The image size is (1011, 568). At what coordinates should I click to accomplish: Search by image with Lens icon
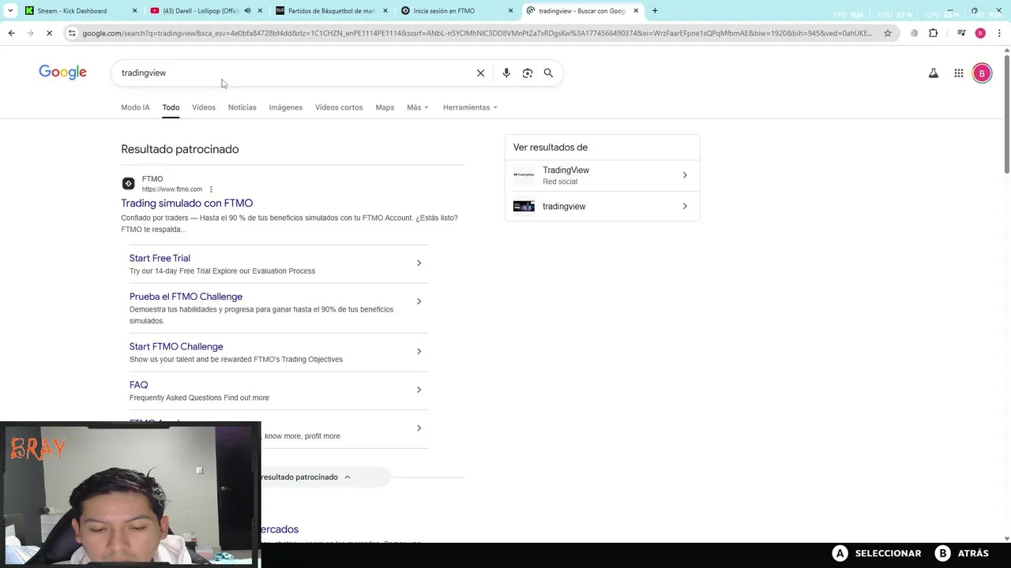pos(528,73)
